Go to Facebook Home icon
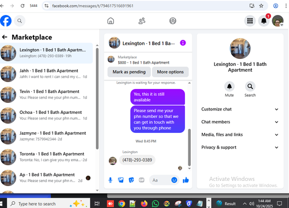Screen dimensions: 289x208 (x=110, y=21)
